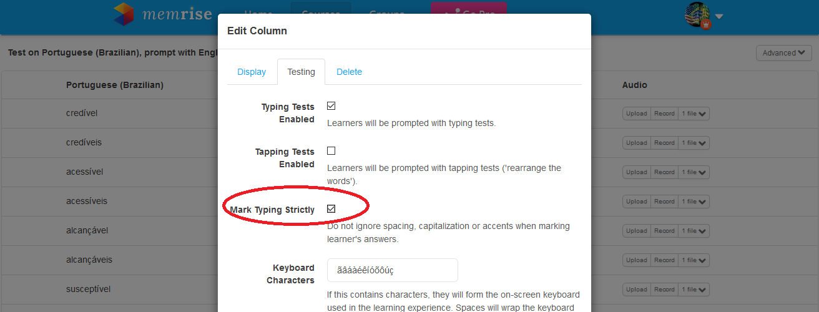Expand the 1 file dropdown for acessível

(x=694, y=172)
